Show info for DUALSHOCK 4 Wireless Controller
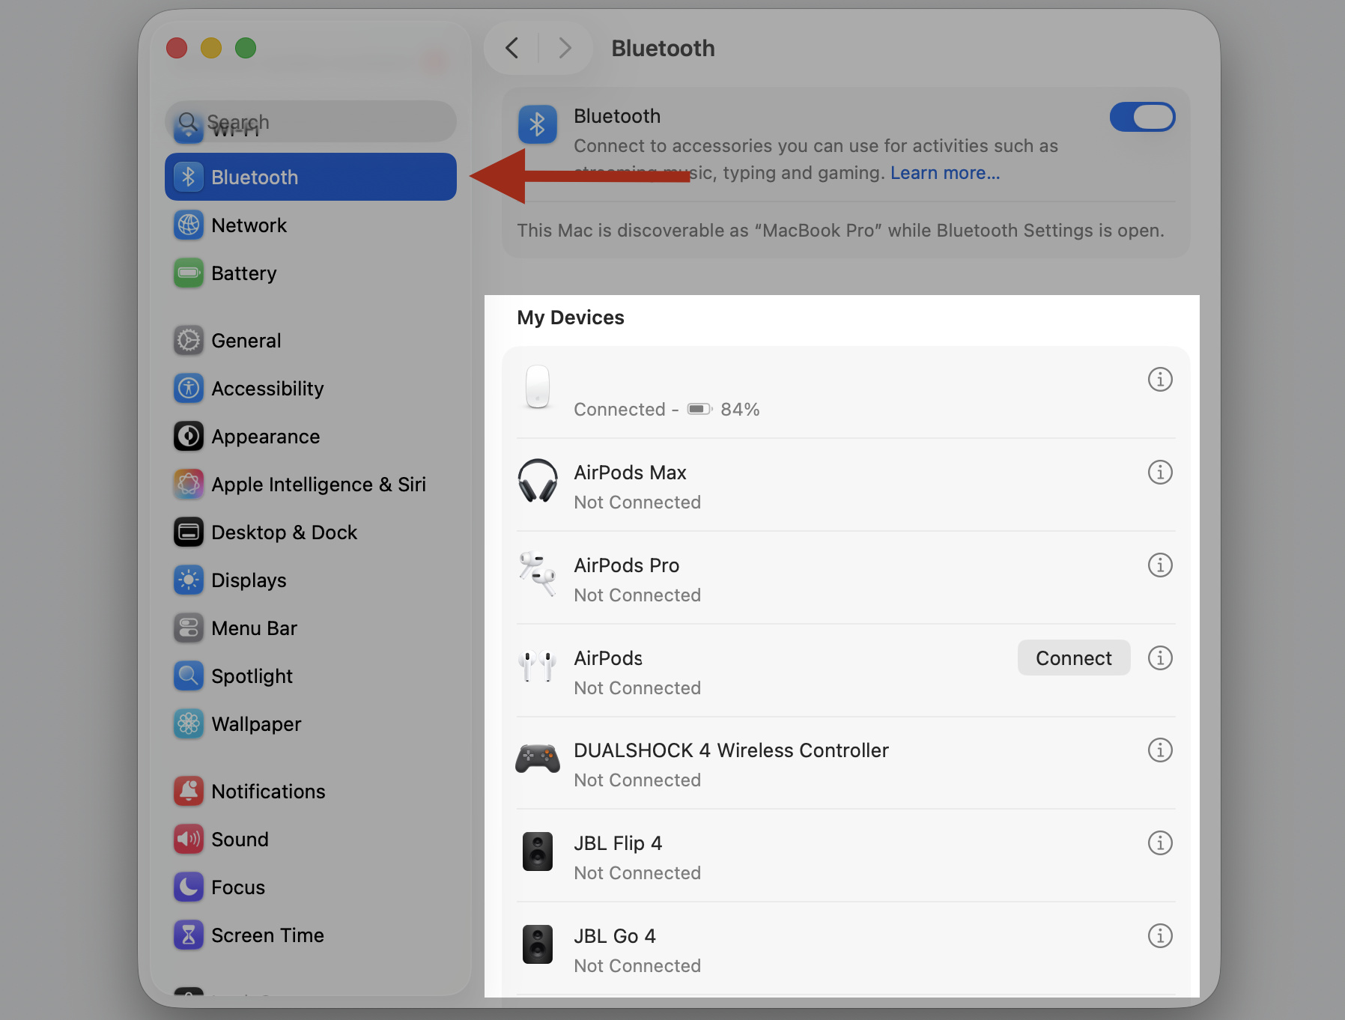The height and width of the screenshot is (1020, 1345). 1160,750
